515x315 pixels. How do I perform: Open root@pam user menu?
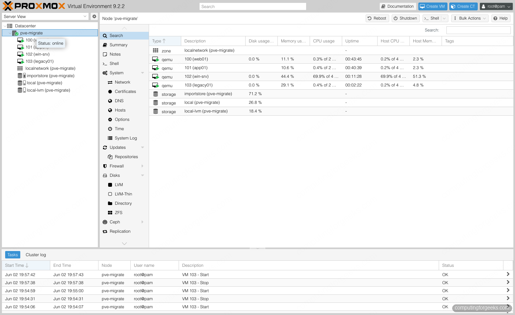pyautogui.click(x=496, y=6)
